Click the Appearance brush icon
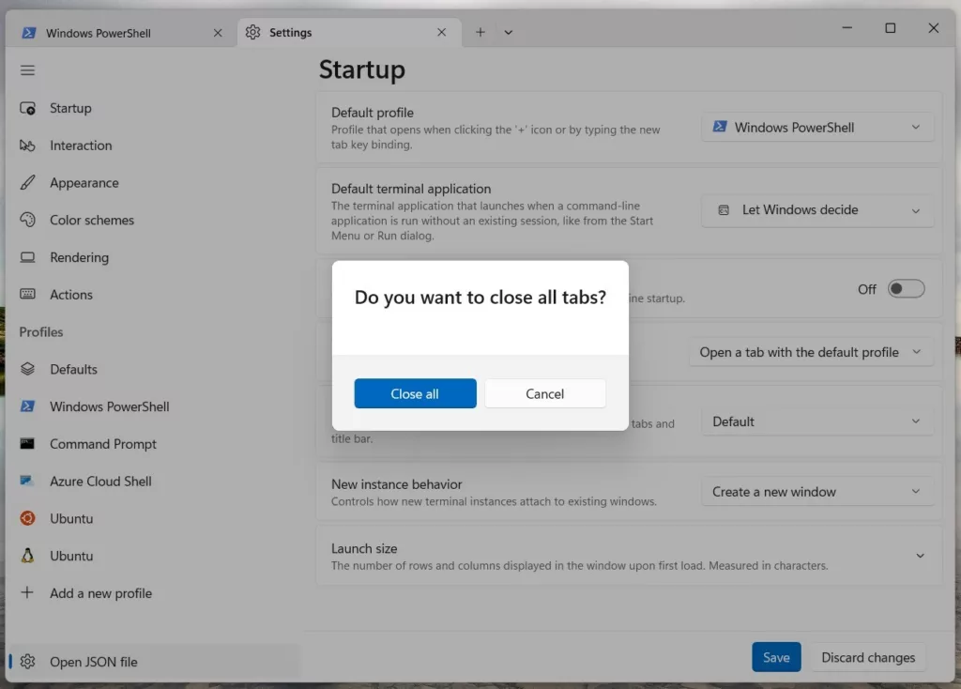This screenshot has width=961, height=689. click(x=27, y=183)
